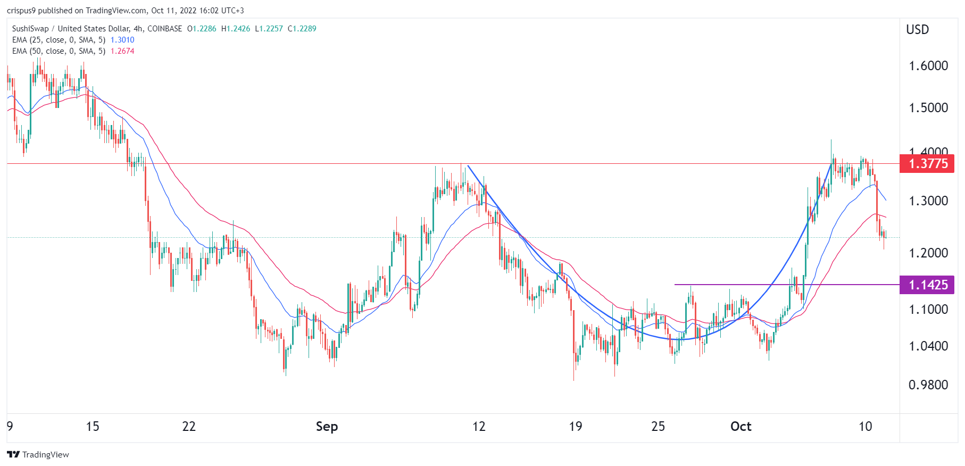Click the 1.5000 price axis value
965x466 pixels.
[928, 108]
